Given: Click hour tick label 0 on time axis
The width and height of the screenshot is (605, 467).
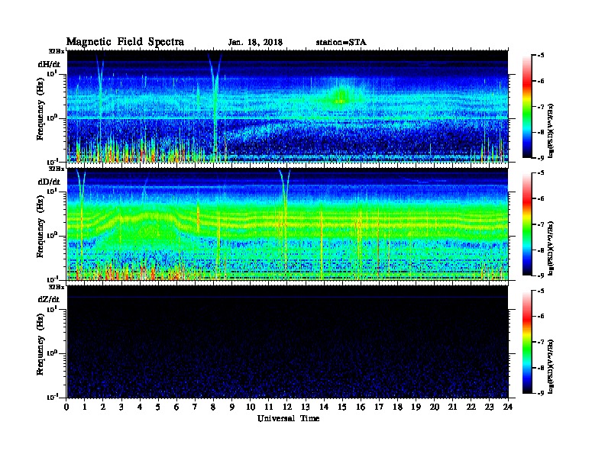Looking at the screenshot, I should [66, 407].
